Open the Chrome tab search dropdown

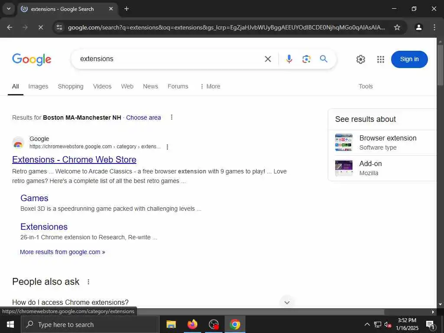click(x=9, y=9)
